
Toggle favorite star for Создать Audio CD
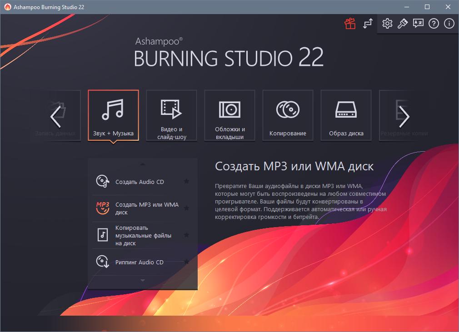click(x=186, y=182)
